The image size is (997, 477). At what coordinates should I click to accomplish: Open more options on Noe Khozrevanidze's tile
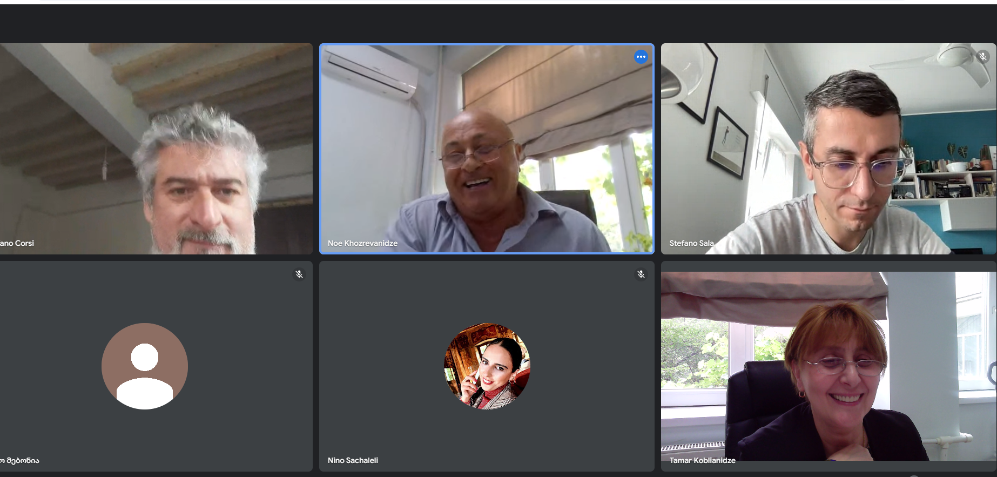[641, 57]
